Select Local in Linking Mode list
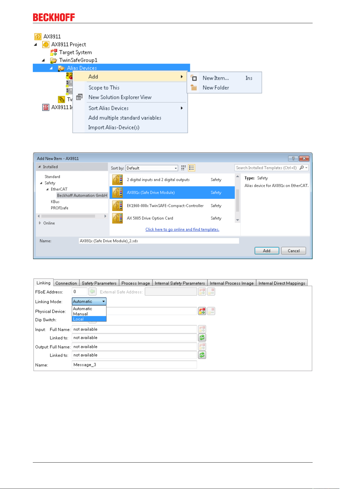Screen dimensions: 346x489 pyautogui.click(x=89, y=319)
